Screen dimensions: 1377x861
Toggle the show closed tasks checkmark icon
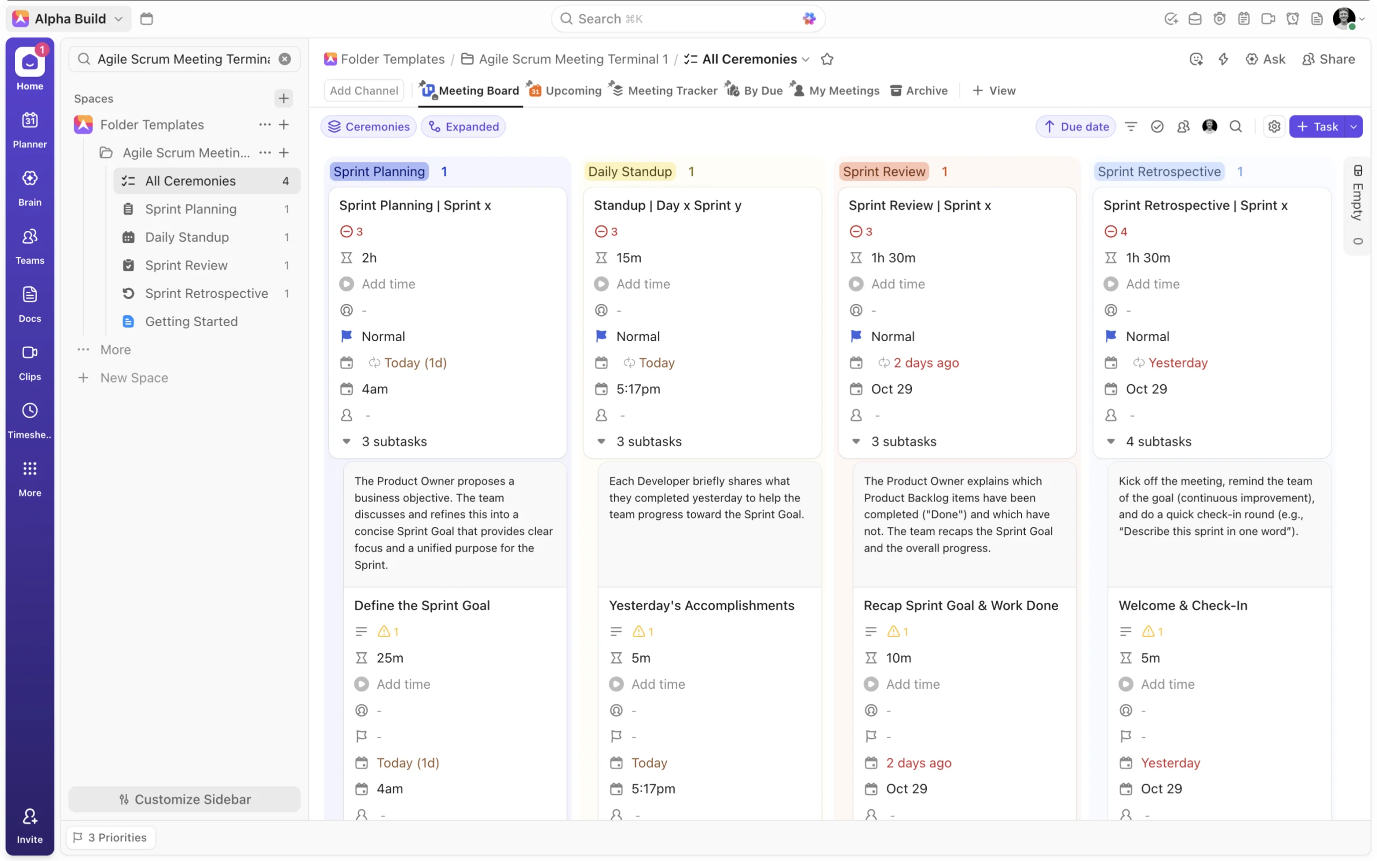coord(1157,126)
